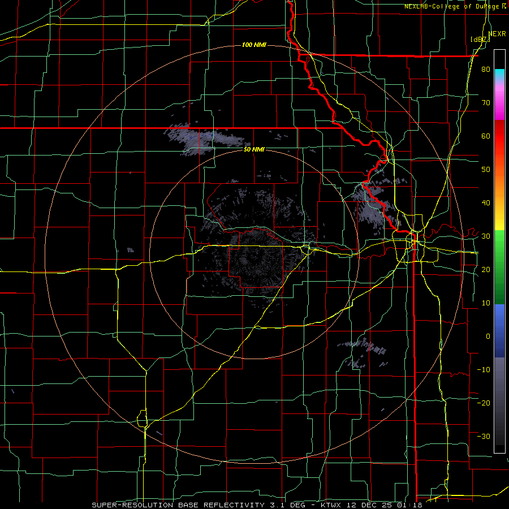
Task: Click the red band of the color bar
Action: click(499, 136)
